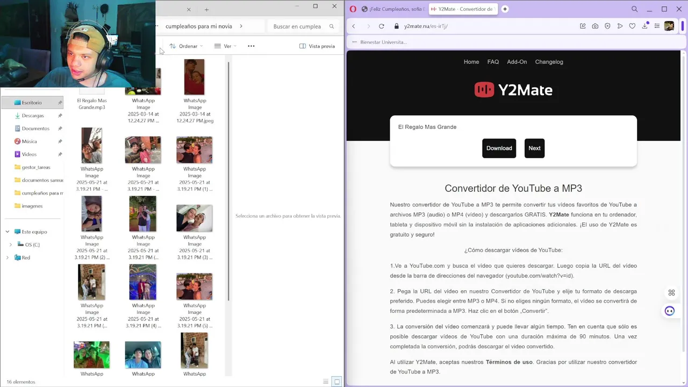
Task: Select WhatsApp Image 3.19.21 PM (4) thumbnail
Action: point(143,282)
